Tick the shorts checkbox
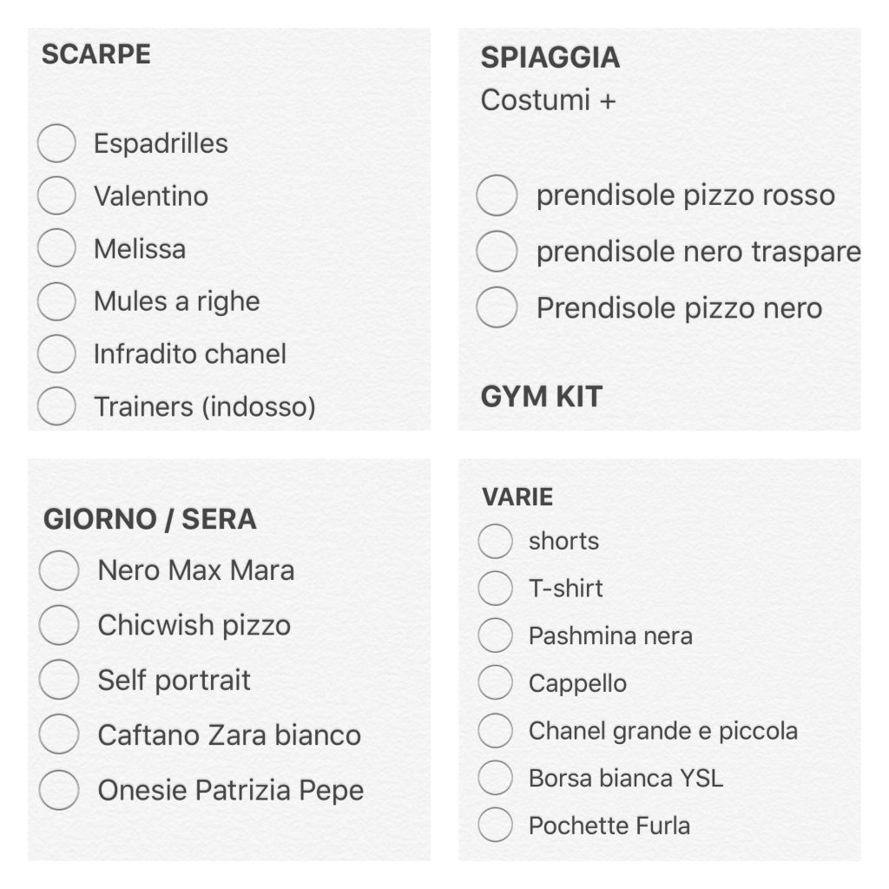This screenshot has width=889, height=889. tap(496, 541)
